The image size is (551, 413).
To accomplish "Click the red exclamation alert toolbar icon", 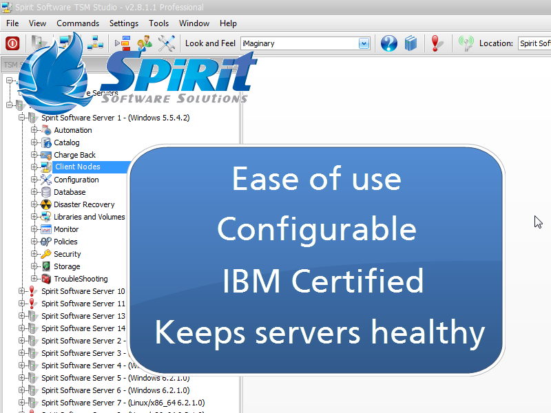I will click(437, 43).
